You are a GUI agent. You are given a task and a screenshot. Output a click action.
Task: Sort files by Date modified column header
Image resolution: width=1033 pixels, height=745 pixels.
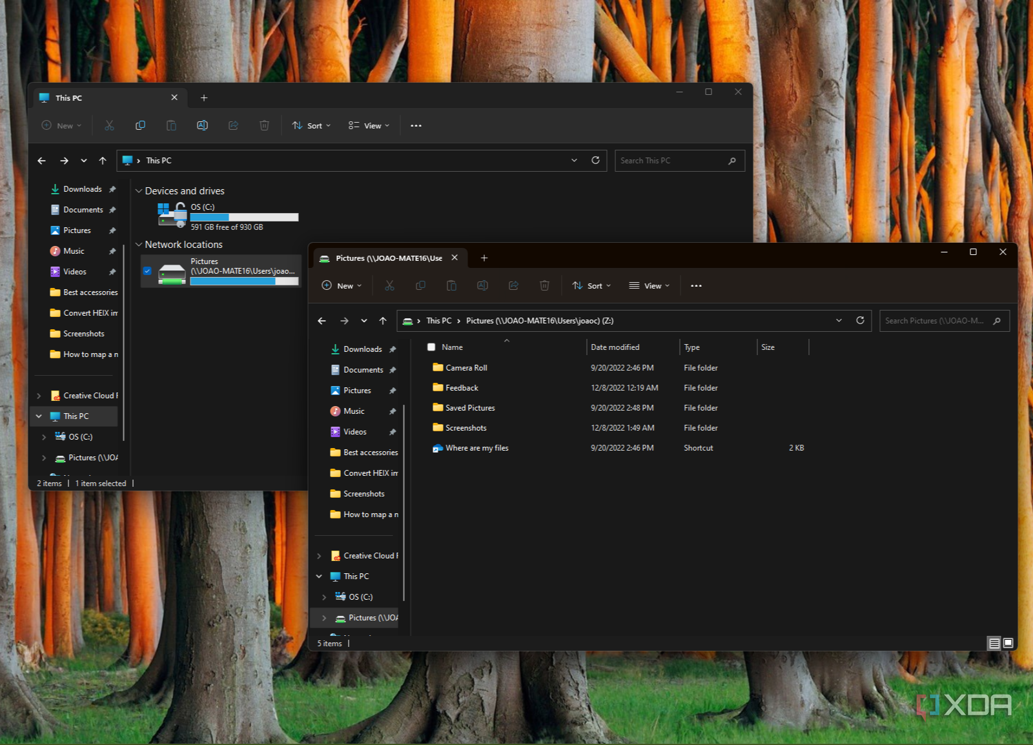[x=615, y=347]
